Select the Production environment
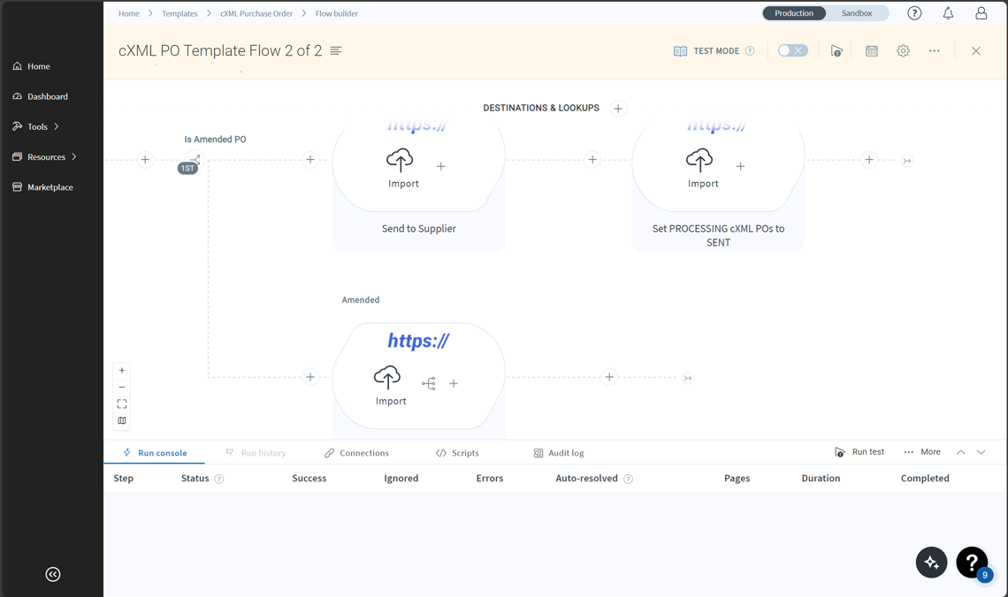The height and width of the screenshot is (597, 1008). pos(794,13)
